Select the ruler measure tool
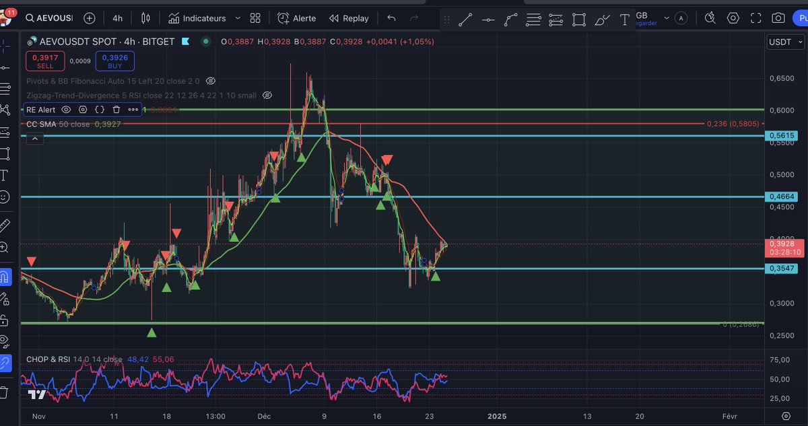The width and height of the screenshot is (808, 426). [x=4, y=225]
